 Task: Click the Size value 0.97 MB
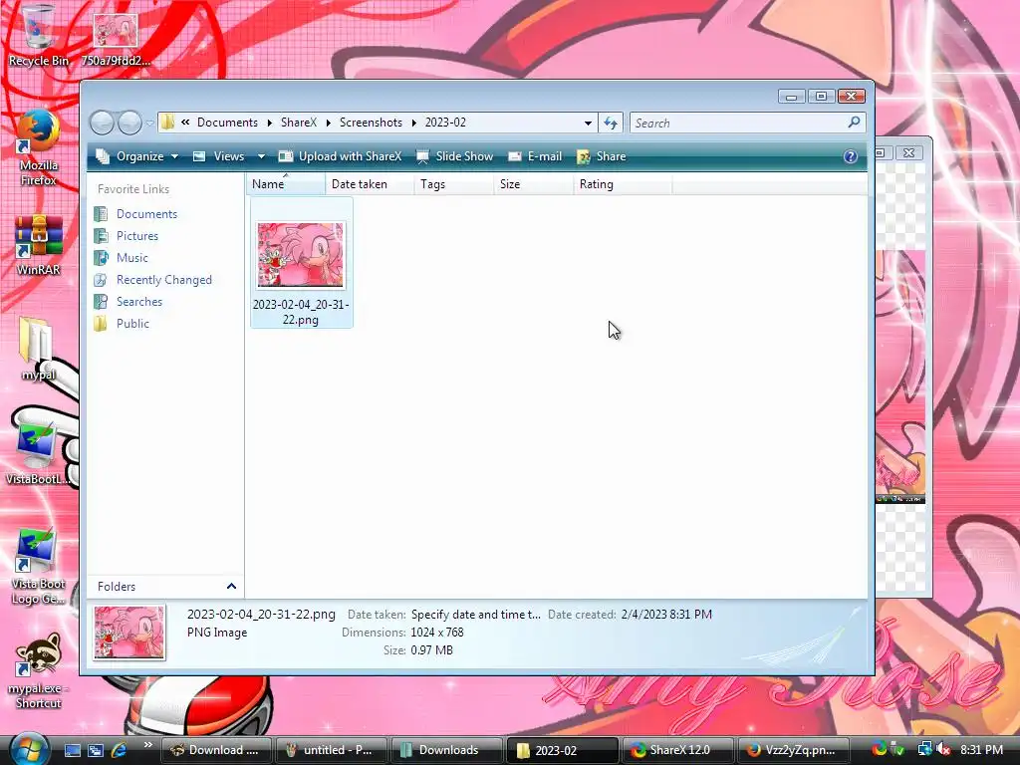[x=432, y=649]
